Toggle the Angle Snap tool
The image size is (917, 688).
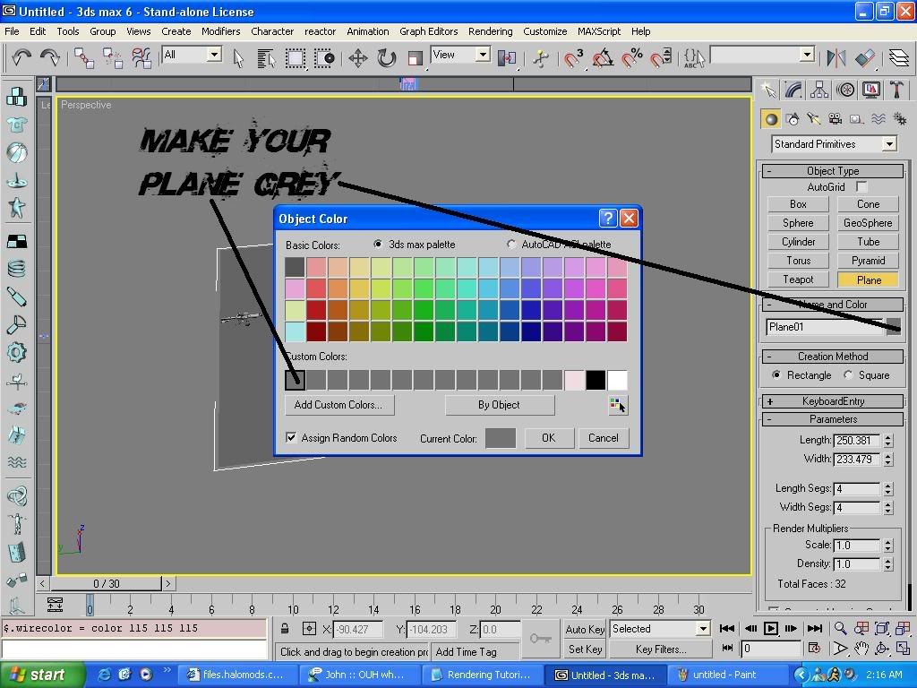pyautogui.click(x=603, y=58)
